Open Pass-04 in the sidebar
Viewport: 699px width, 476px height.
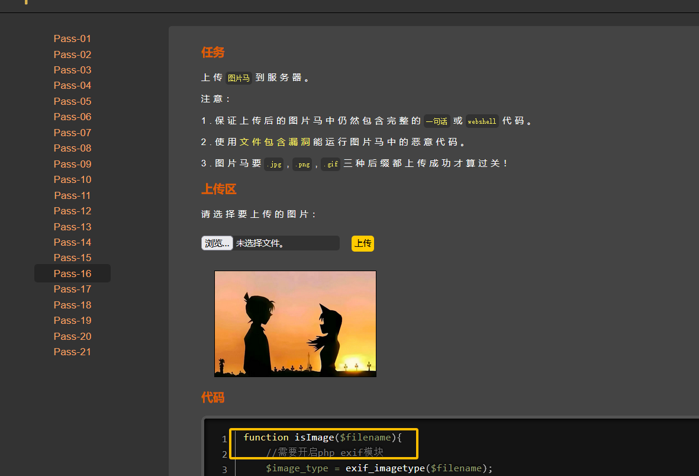(72, 85)
